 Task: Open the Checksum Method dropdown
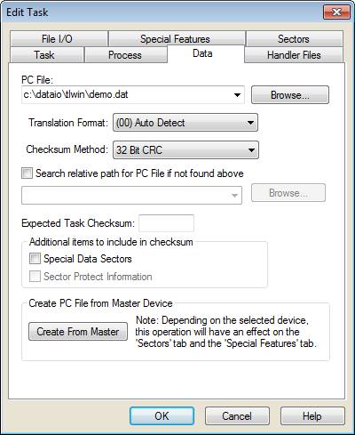tap(185, 150)
